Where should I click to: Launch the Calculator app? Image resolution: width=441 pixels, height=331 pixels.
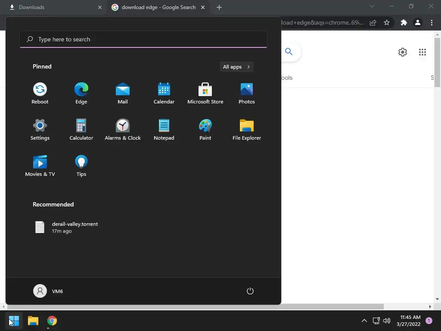tap(81, 130)
